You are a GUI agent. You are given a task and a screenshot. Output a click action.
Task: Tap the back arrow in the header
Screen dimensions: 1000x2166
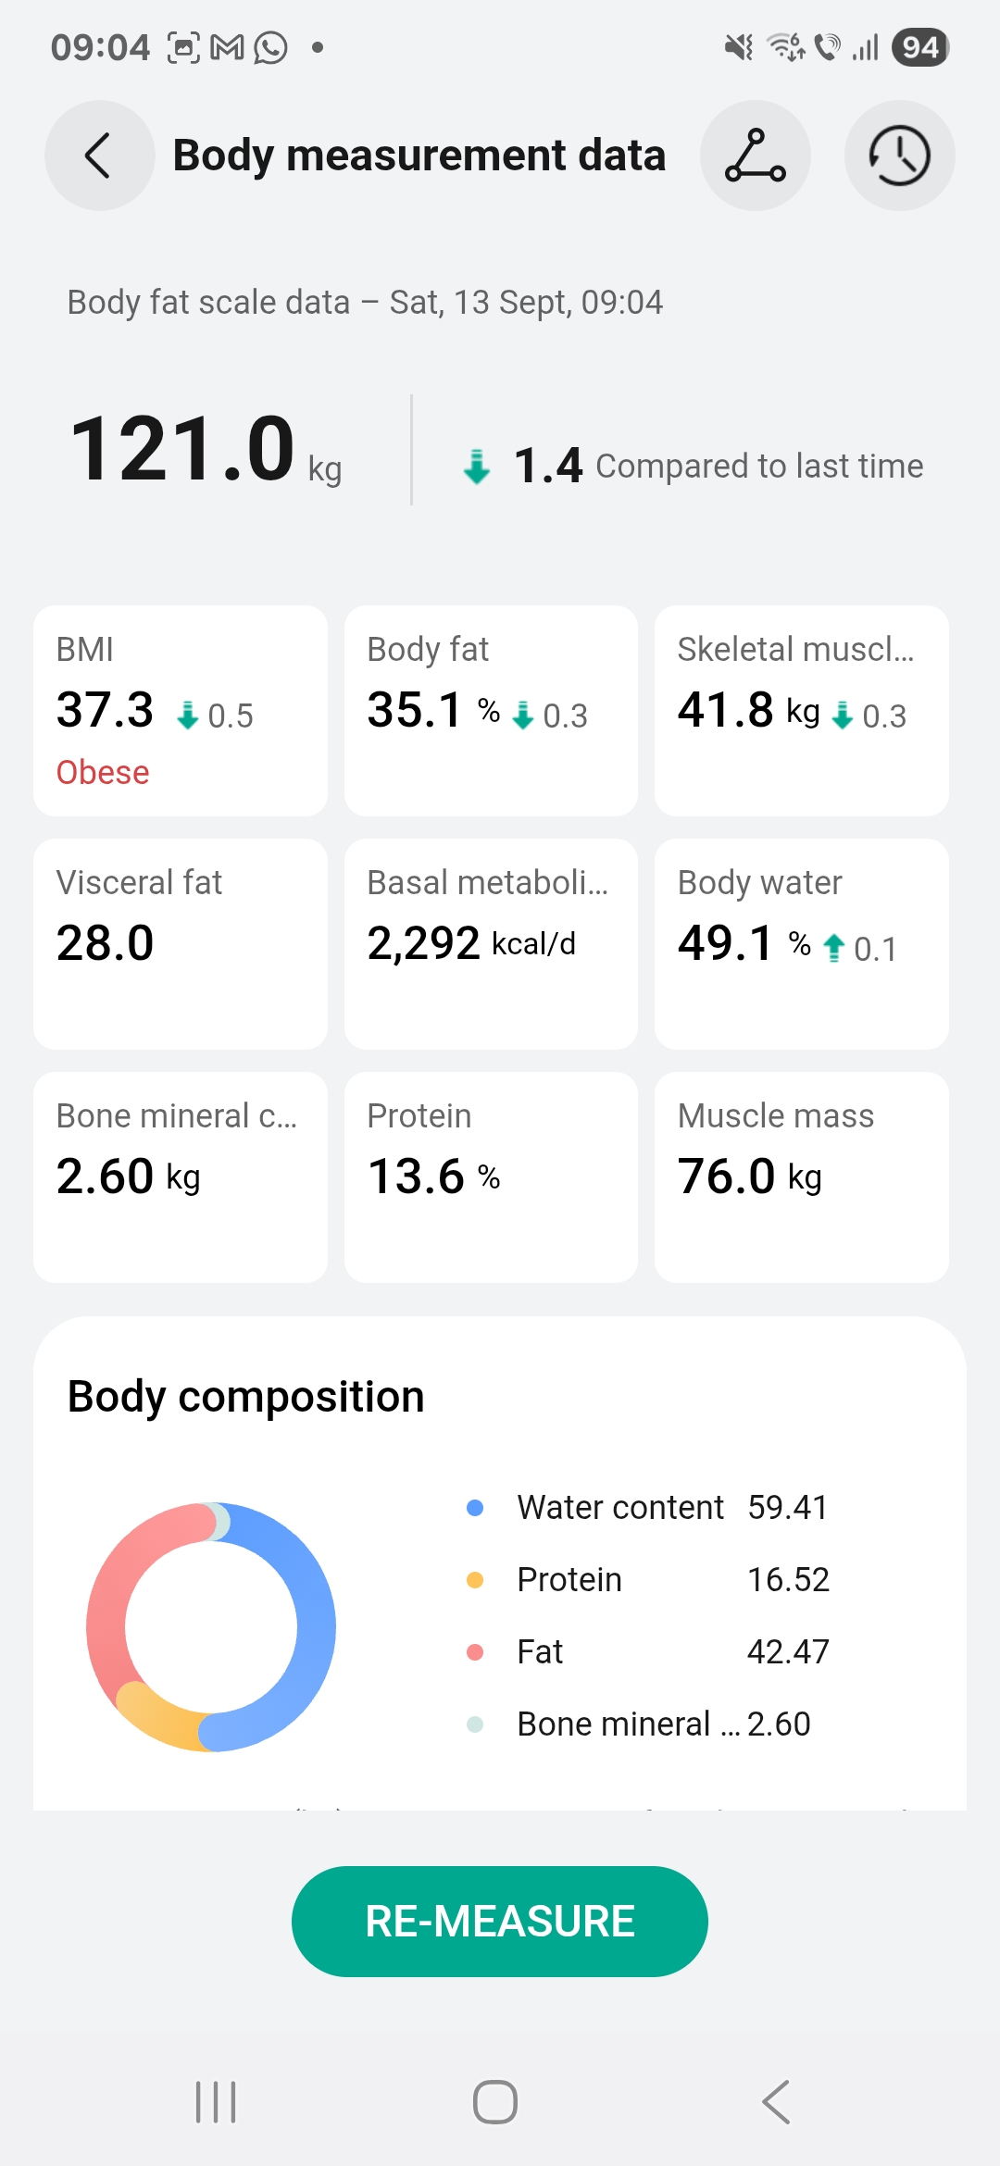[99, 156]
